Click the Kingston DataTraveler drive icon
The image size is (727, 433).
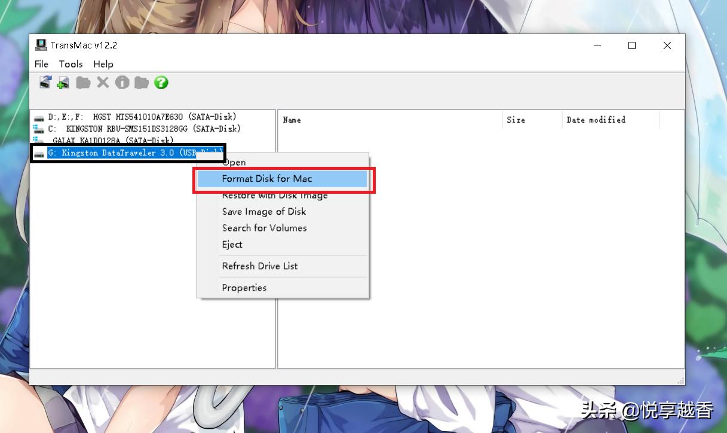[40, 153]
